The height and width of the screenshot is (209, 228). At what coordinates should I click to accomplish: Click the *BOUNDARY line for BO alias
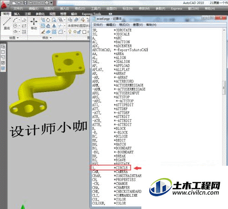[123, 148]
